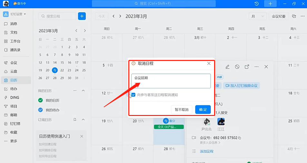Viewport: 307px width, 163px height.
Task: Click the cancel-event circle-slash icon
Action: tap(237, 67)
